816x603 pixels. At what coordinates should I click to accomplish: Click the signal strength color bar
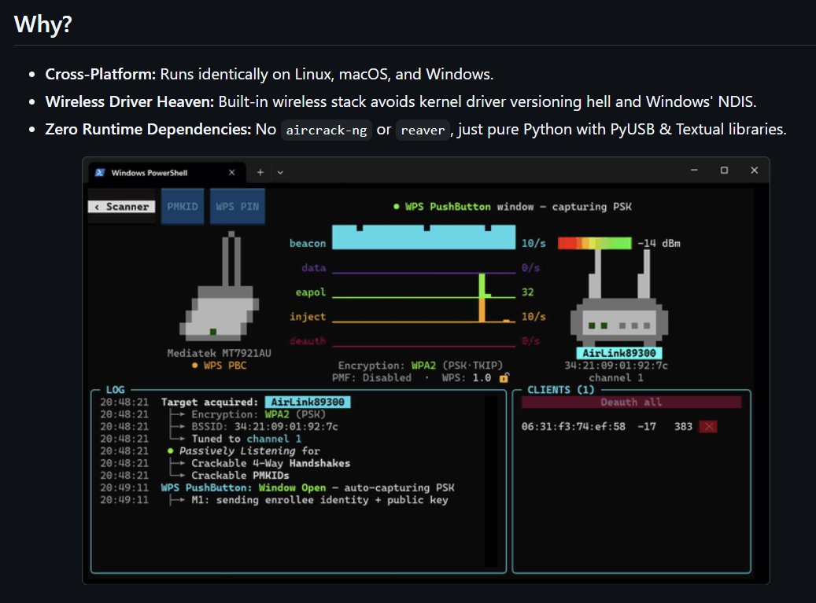[594, 243]
